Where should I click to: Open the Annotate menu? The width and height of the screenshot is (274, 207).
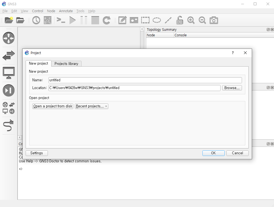[66, 11]
